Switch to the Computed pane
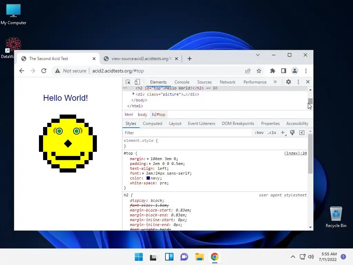The height and width of the screenshot is (265, 353). [x=152, y=124]
